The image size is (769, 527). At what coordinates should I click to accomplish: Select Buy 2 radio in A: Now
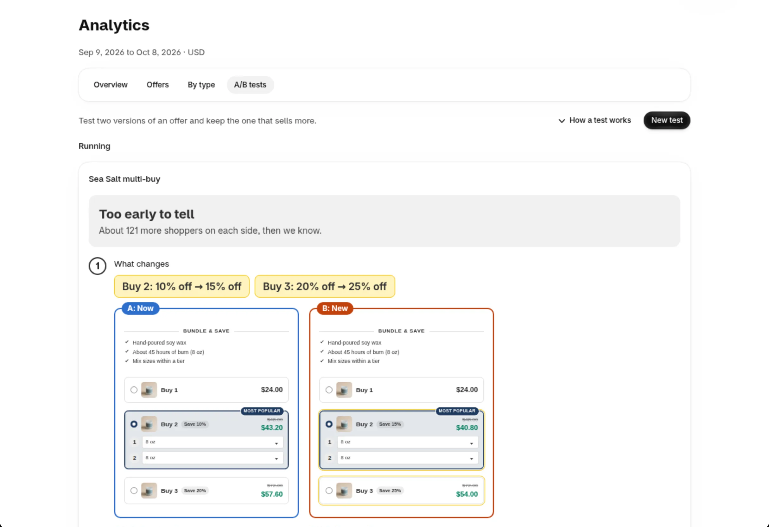(134, 424)
